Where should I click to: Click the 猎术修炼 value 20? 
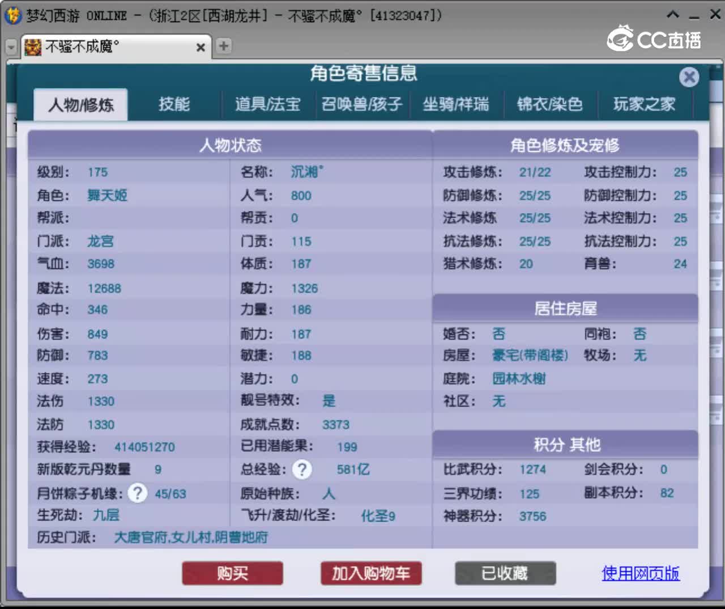point(526,264)
